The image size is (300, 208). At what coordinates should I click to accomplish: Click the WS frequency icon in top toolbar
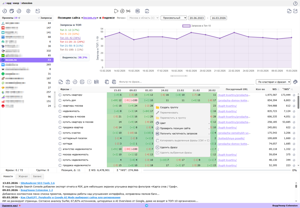(138, 11)
